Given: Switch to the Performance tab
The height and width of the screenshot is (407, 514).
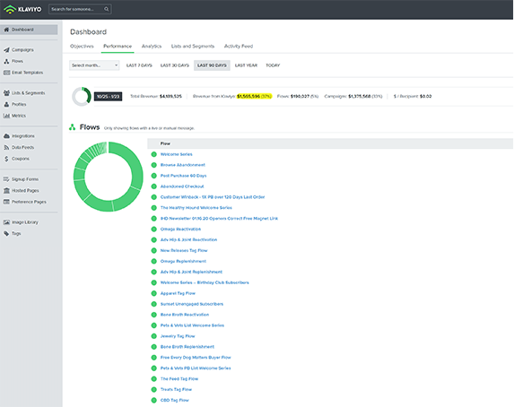Looking at the screenshot, I should point(118,47).
